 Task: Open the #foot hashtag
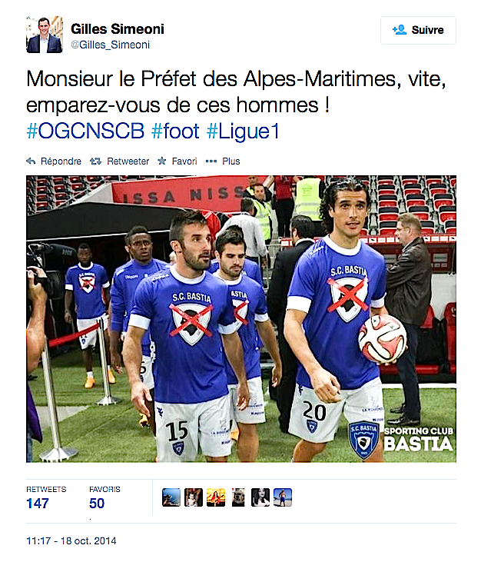[174, 131]
